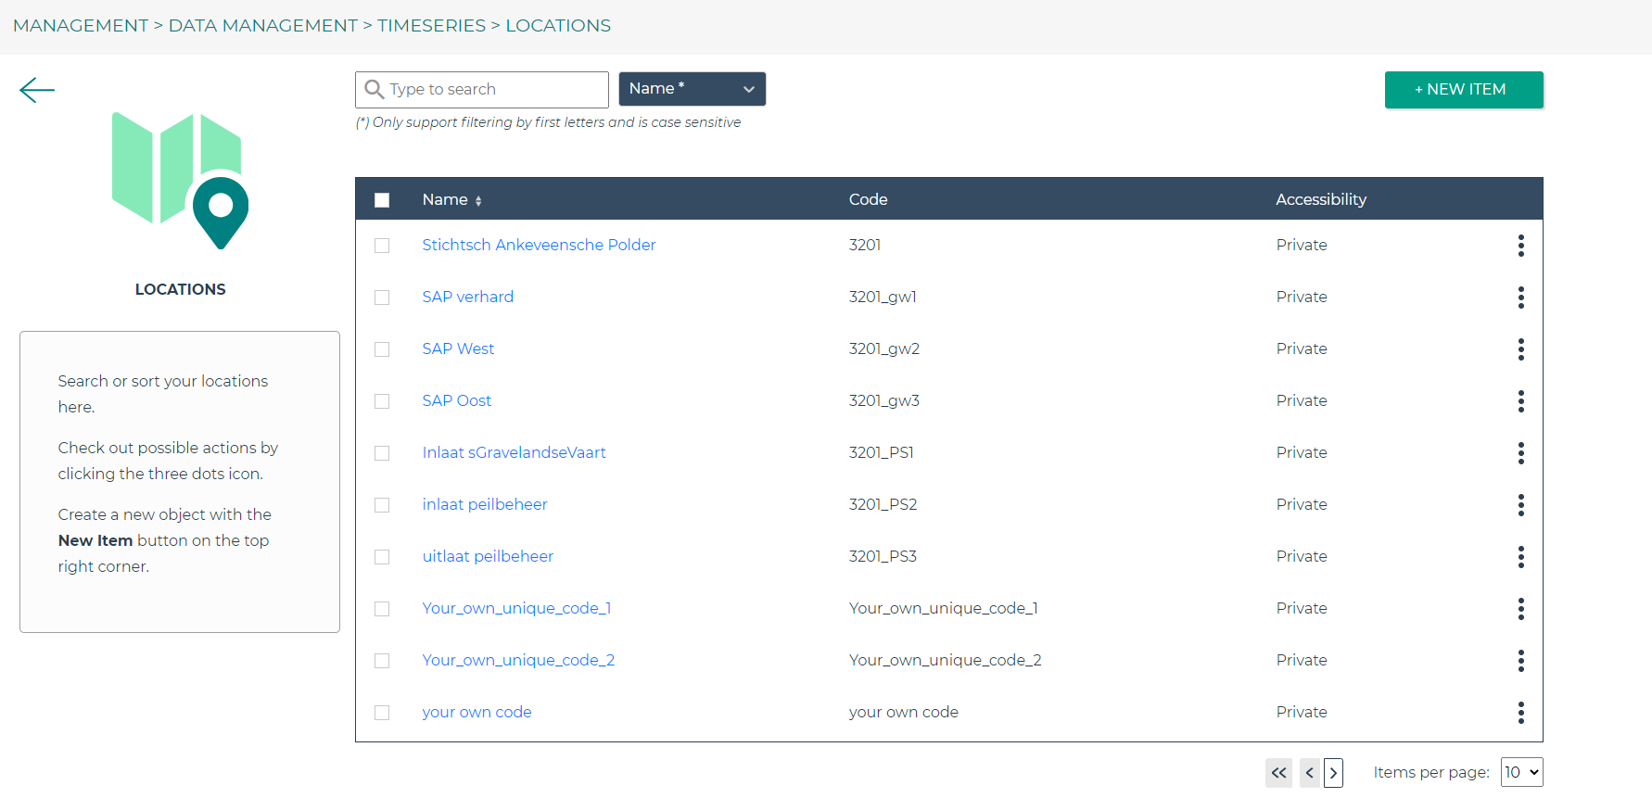Image resolution: width=1652 pixels, height=798 pixels.
Task: Open Inlaat sGravelandseVaart location link
Action: [514, 452]
